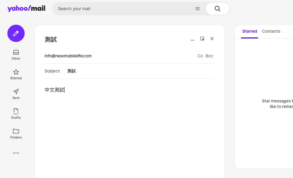Open the Sent folder

click(x=16, y=94)
